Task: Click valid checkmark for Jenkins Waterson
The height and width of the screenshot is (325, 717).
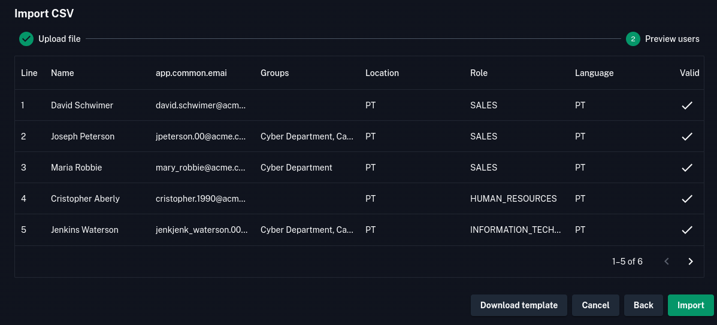Action: click(687, 230)
